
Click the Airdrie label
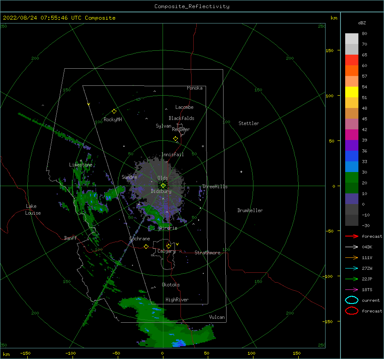click(168, 228)
